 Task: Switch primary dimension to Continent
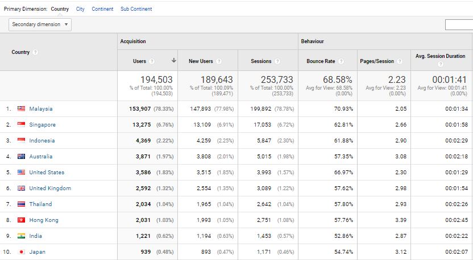point(102,9)
